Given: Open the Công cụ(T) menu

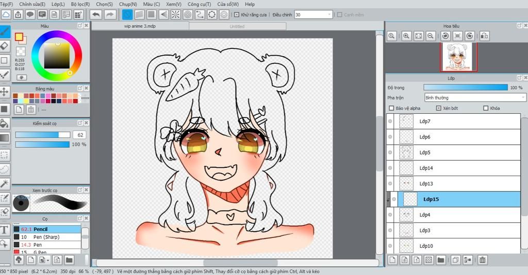Looking at the screenshot, I should [199, 4].
